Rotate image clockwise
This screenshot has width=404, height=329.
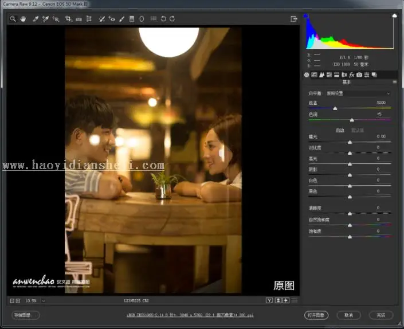(x=172, y=19)
